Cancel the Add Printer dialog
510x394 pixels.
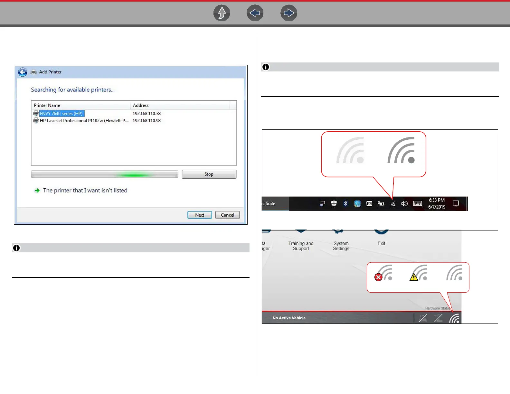[227, 215]
